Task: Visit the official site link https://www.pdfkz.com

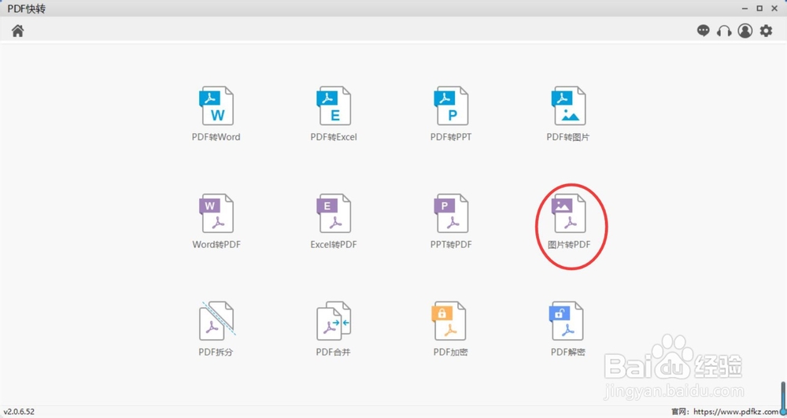Action: (736, 412)
